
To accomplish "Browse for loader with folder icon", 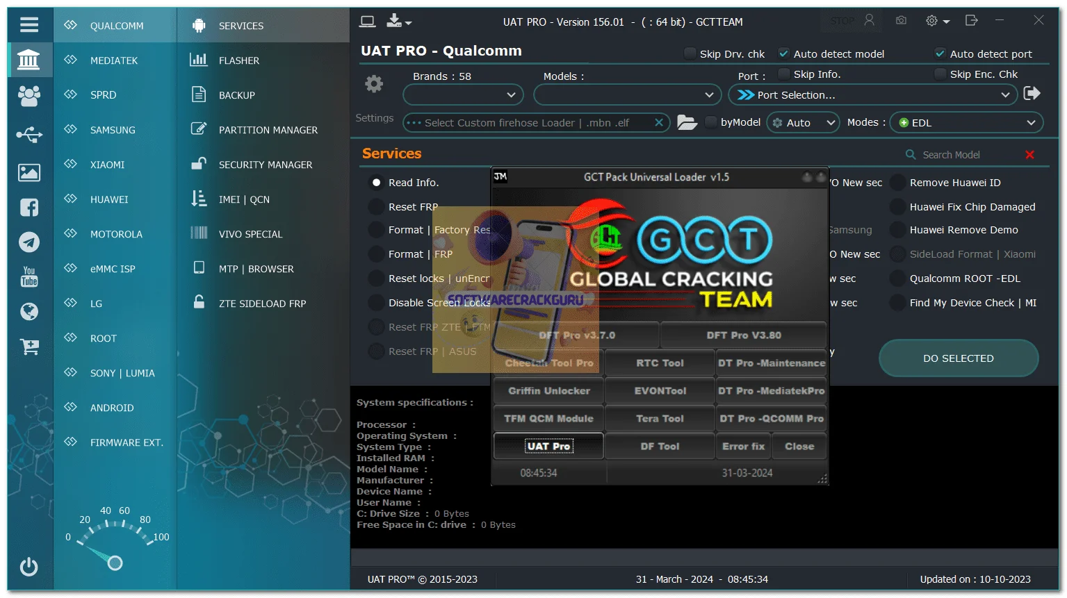I will click(x=687, y=123).
